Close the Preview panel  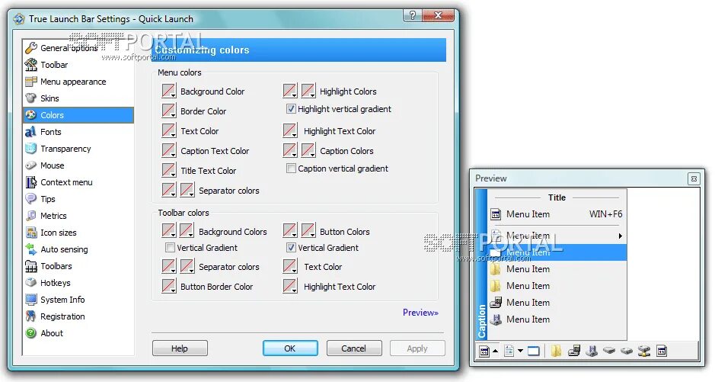(694, 178)
